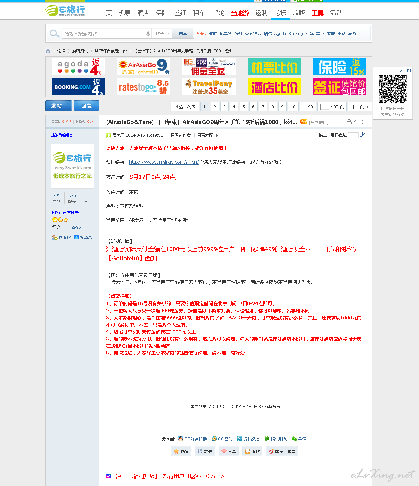Share to 微信 WeChat icon
The image size is (419, 486).
coord(294,439)
